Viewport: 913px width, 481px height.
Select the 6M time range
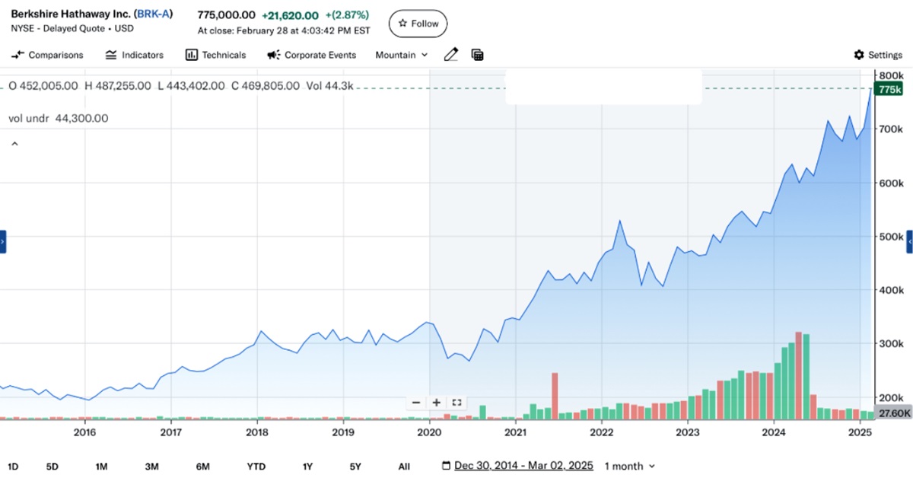202,466
